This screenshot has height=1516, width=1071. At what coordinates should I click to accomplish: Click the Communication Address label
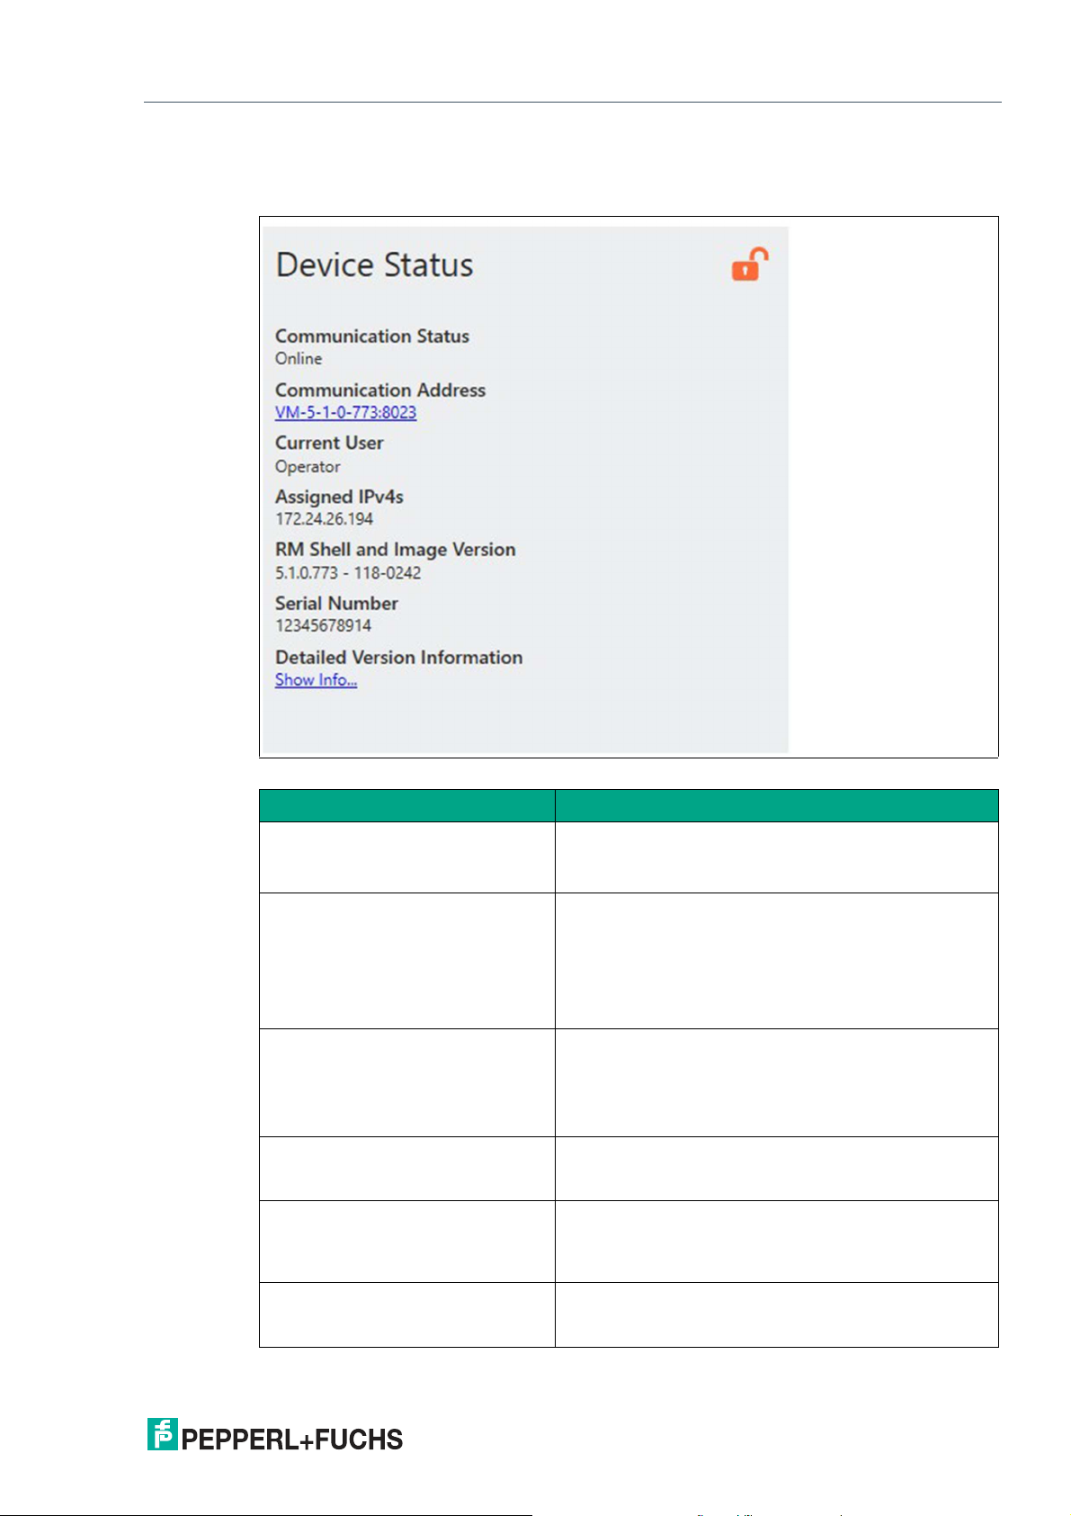380,390
